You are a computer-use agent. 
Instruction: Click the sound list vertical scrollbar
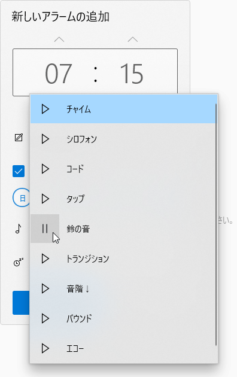pos(216,224)
